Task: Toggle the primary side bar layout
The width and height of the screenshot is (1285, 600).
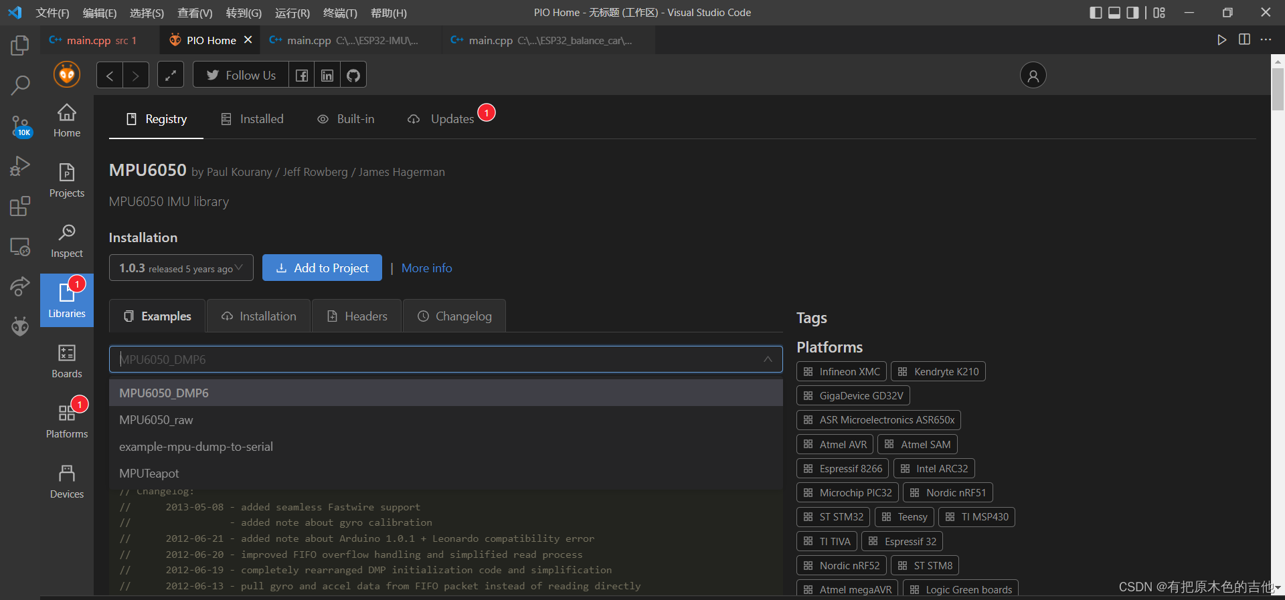Action: pyautogui.click(x=1096, y=13)
